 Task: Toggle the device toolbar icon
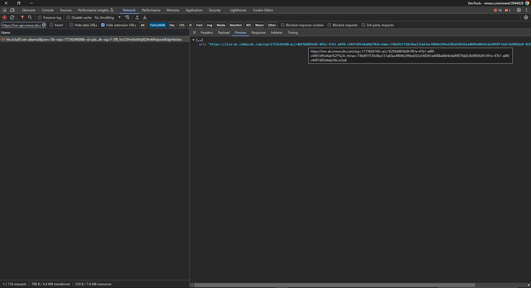(x=12, y=10)
